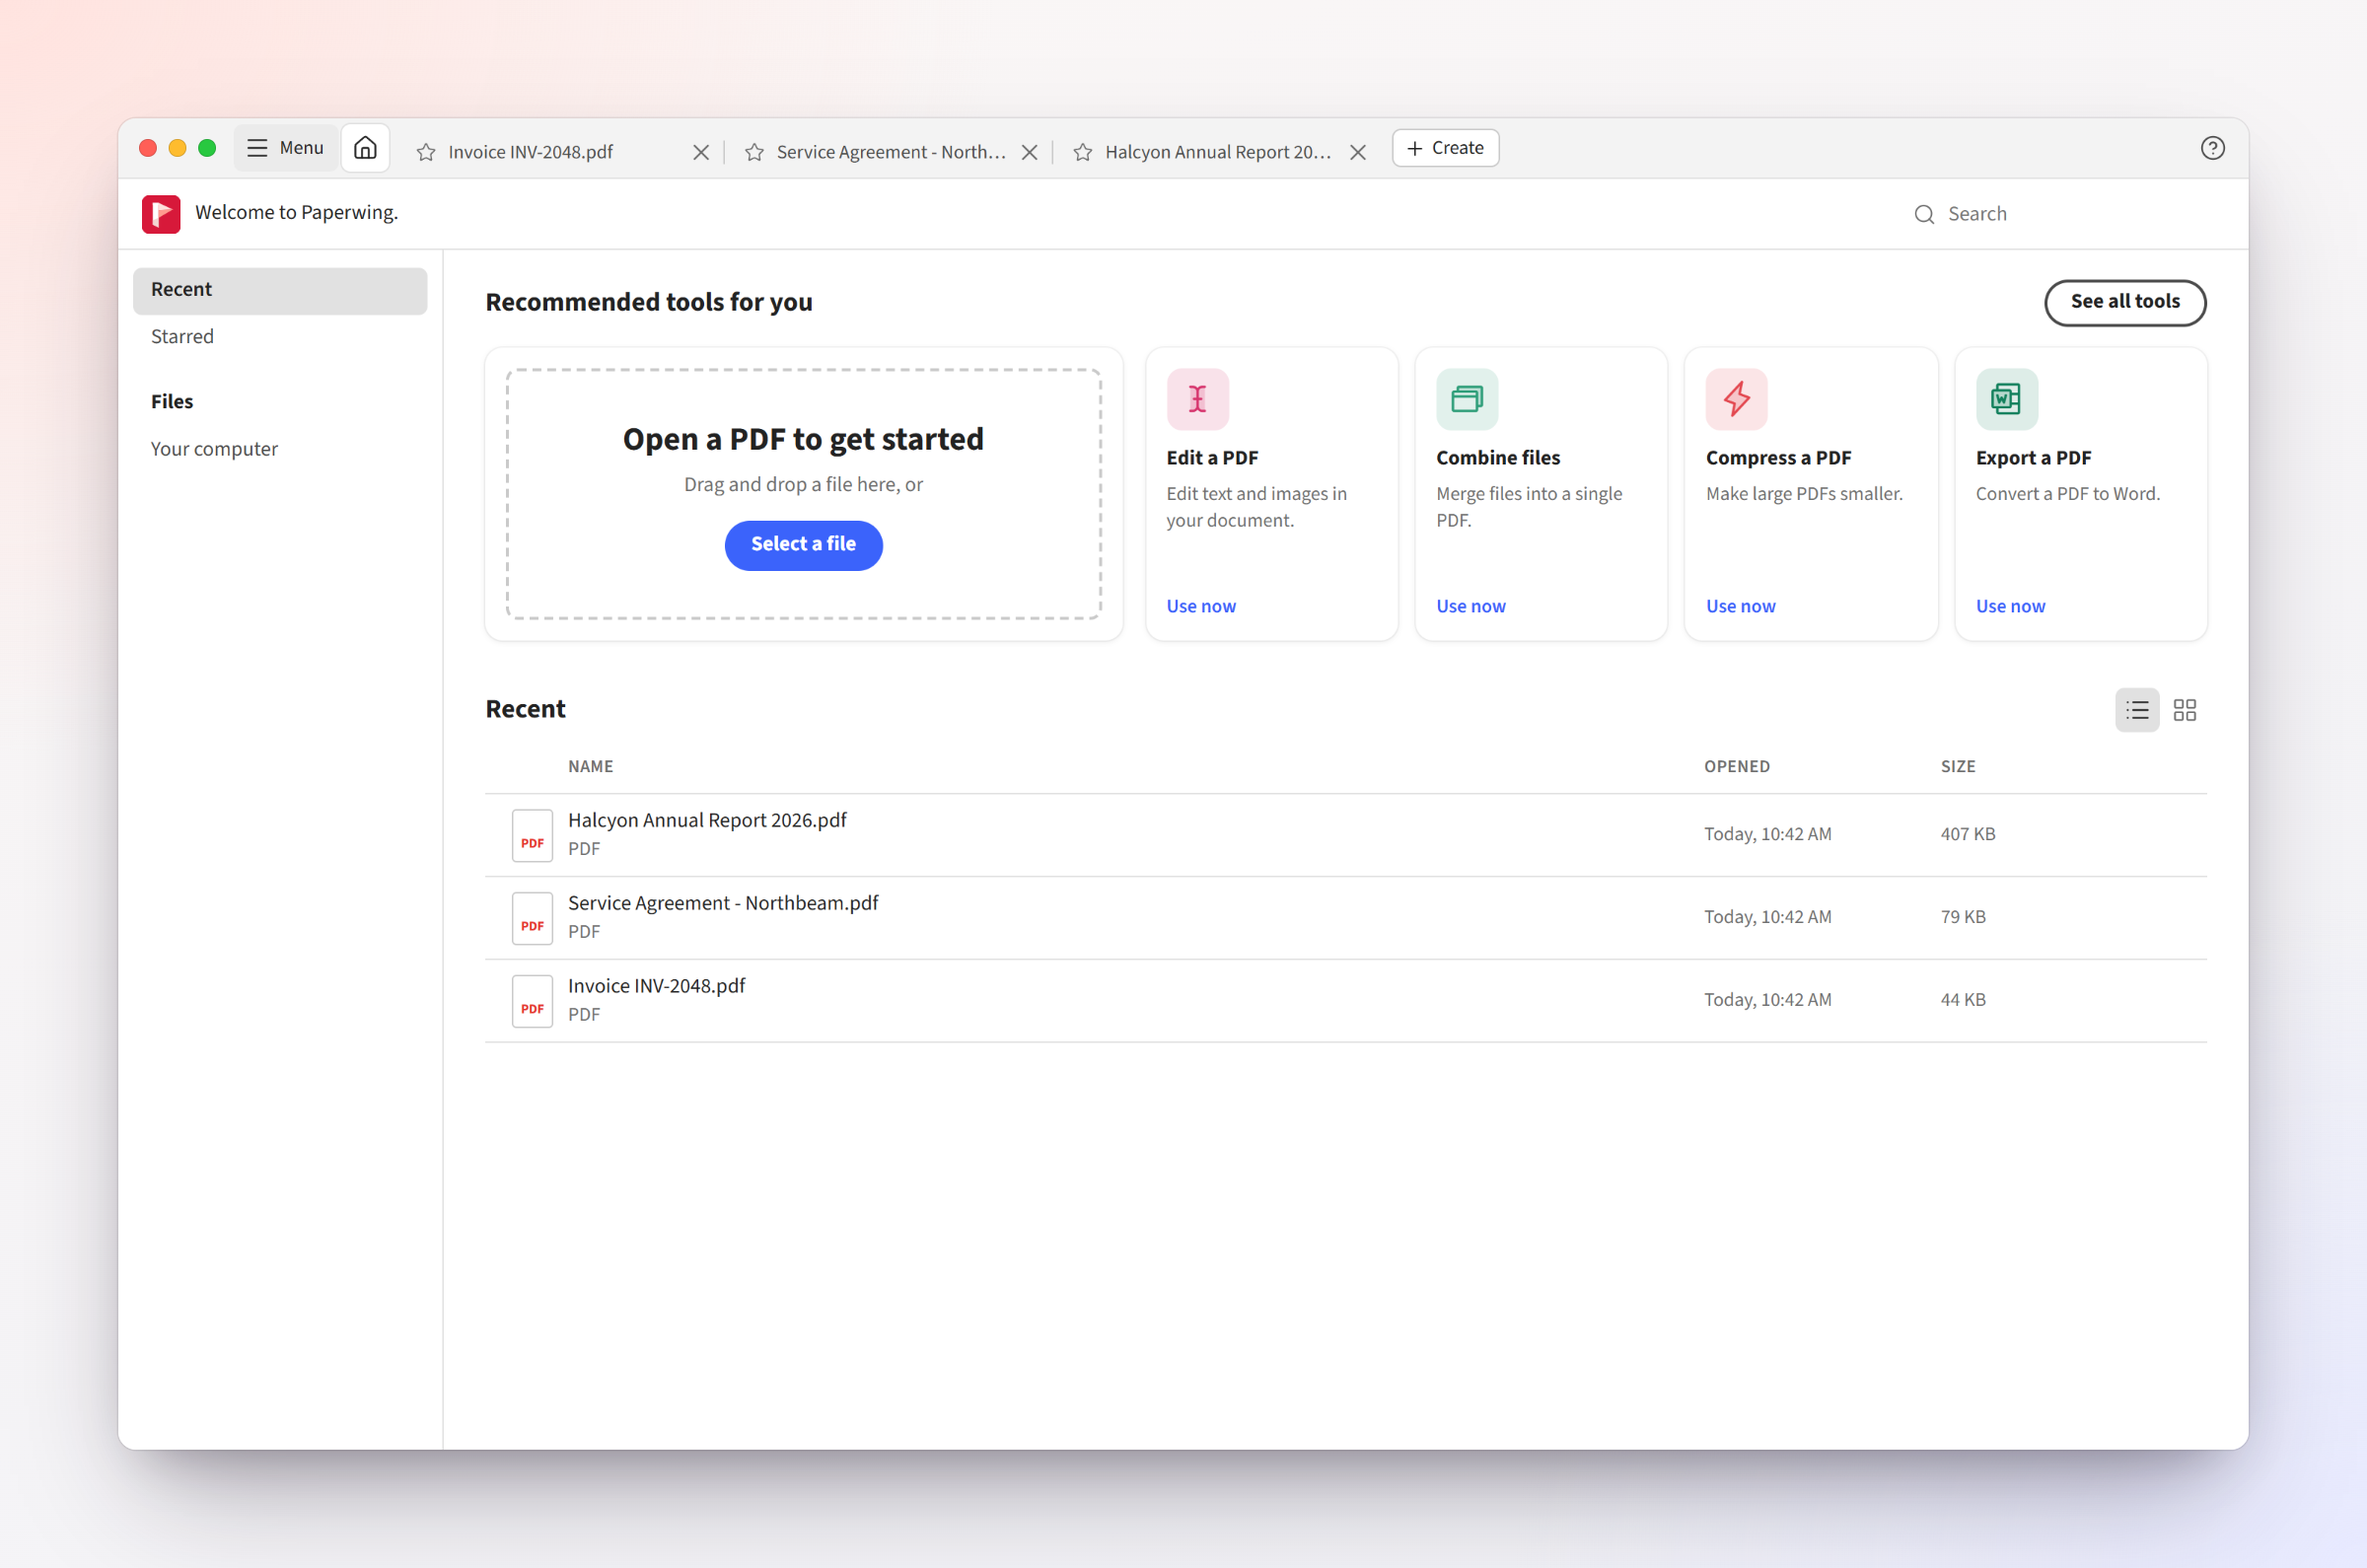Screen dimensions: 2367x1568
Task: Click the See all tools button
Action: click(x=2125, y=302)
